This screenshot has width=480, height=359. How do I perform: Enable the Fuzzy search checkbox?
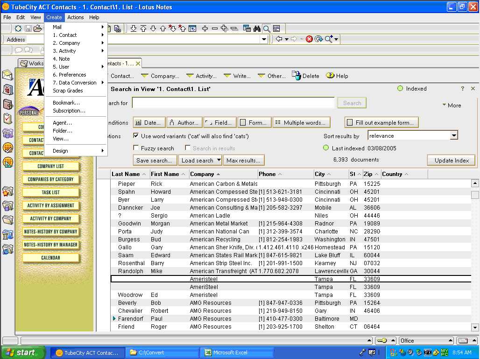(x=136, y=148)
